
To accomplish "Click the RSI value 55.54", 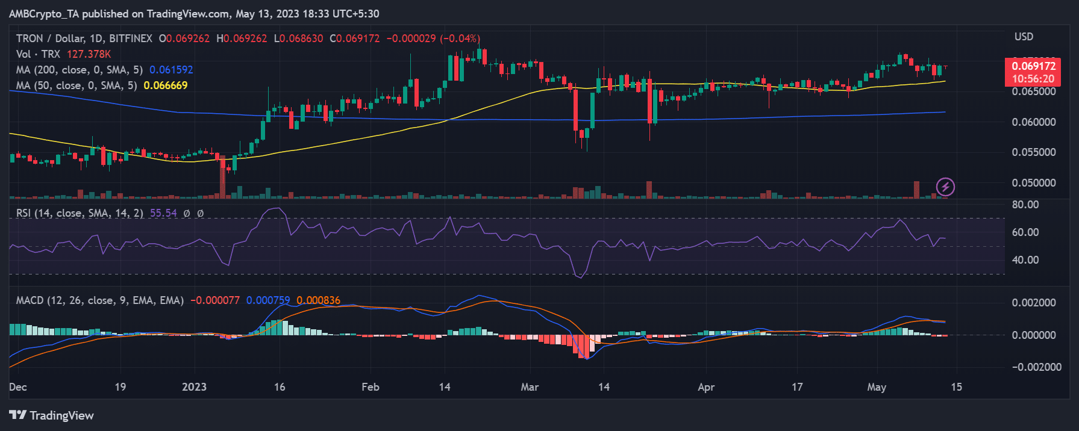I will point(163,213).
